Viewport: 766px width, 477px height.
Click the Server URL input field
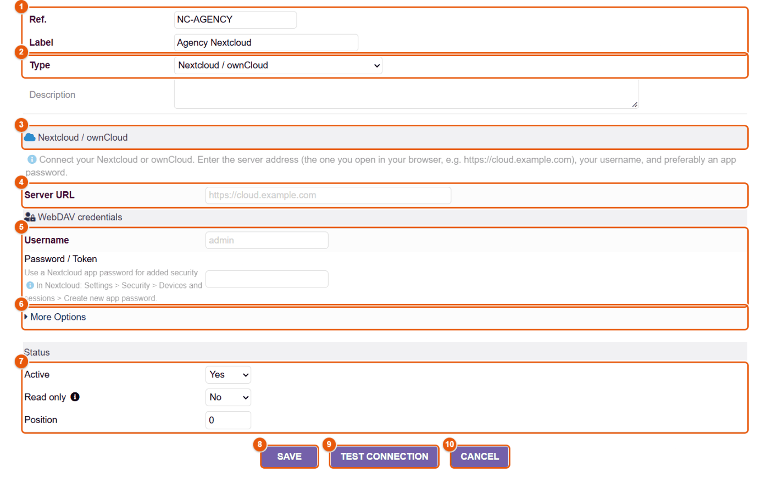[x=328, y=195]
